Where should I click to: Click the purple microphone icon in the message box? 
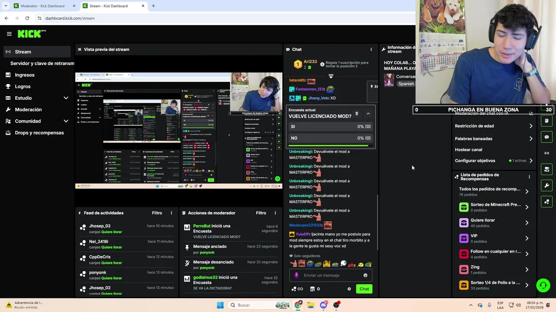pos(297,275)
